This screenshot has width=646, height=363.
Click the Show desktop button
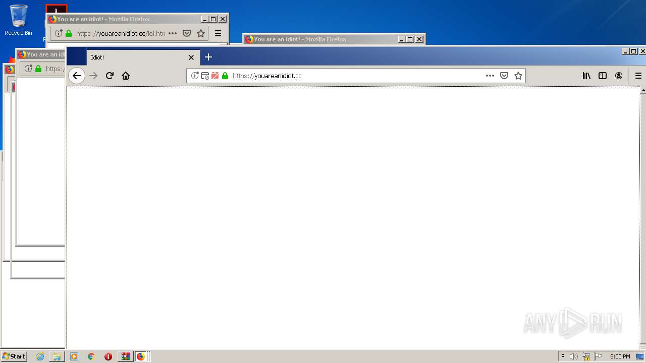[x=640, y=356]
